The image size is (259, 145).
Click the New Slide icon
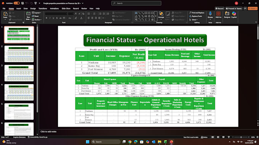28,14
